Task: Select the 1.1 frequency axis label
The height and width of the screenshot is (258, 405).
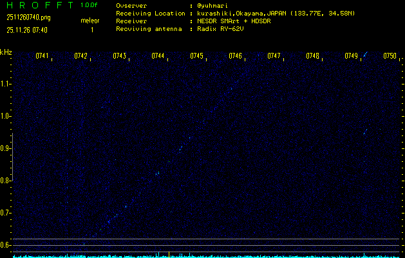Action: [x=6, y=84]
